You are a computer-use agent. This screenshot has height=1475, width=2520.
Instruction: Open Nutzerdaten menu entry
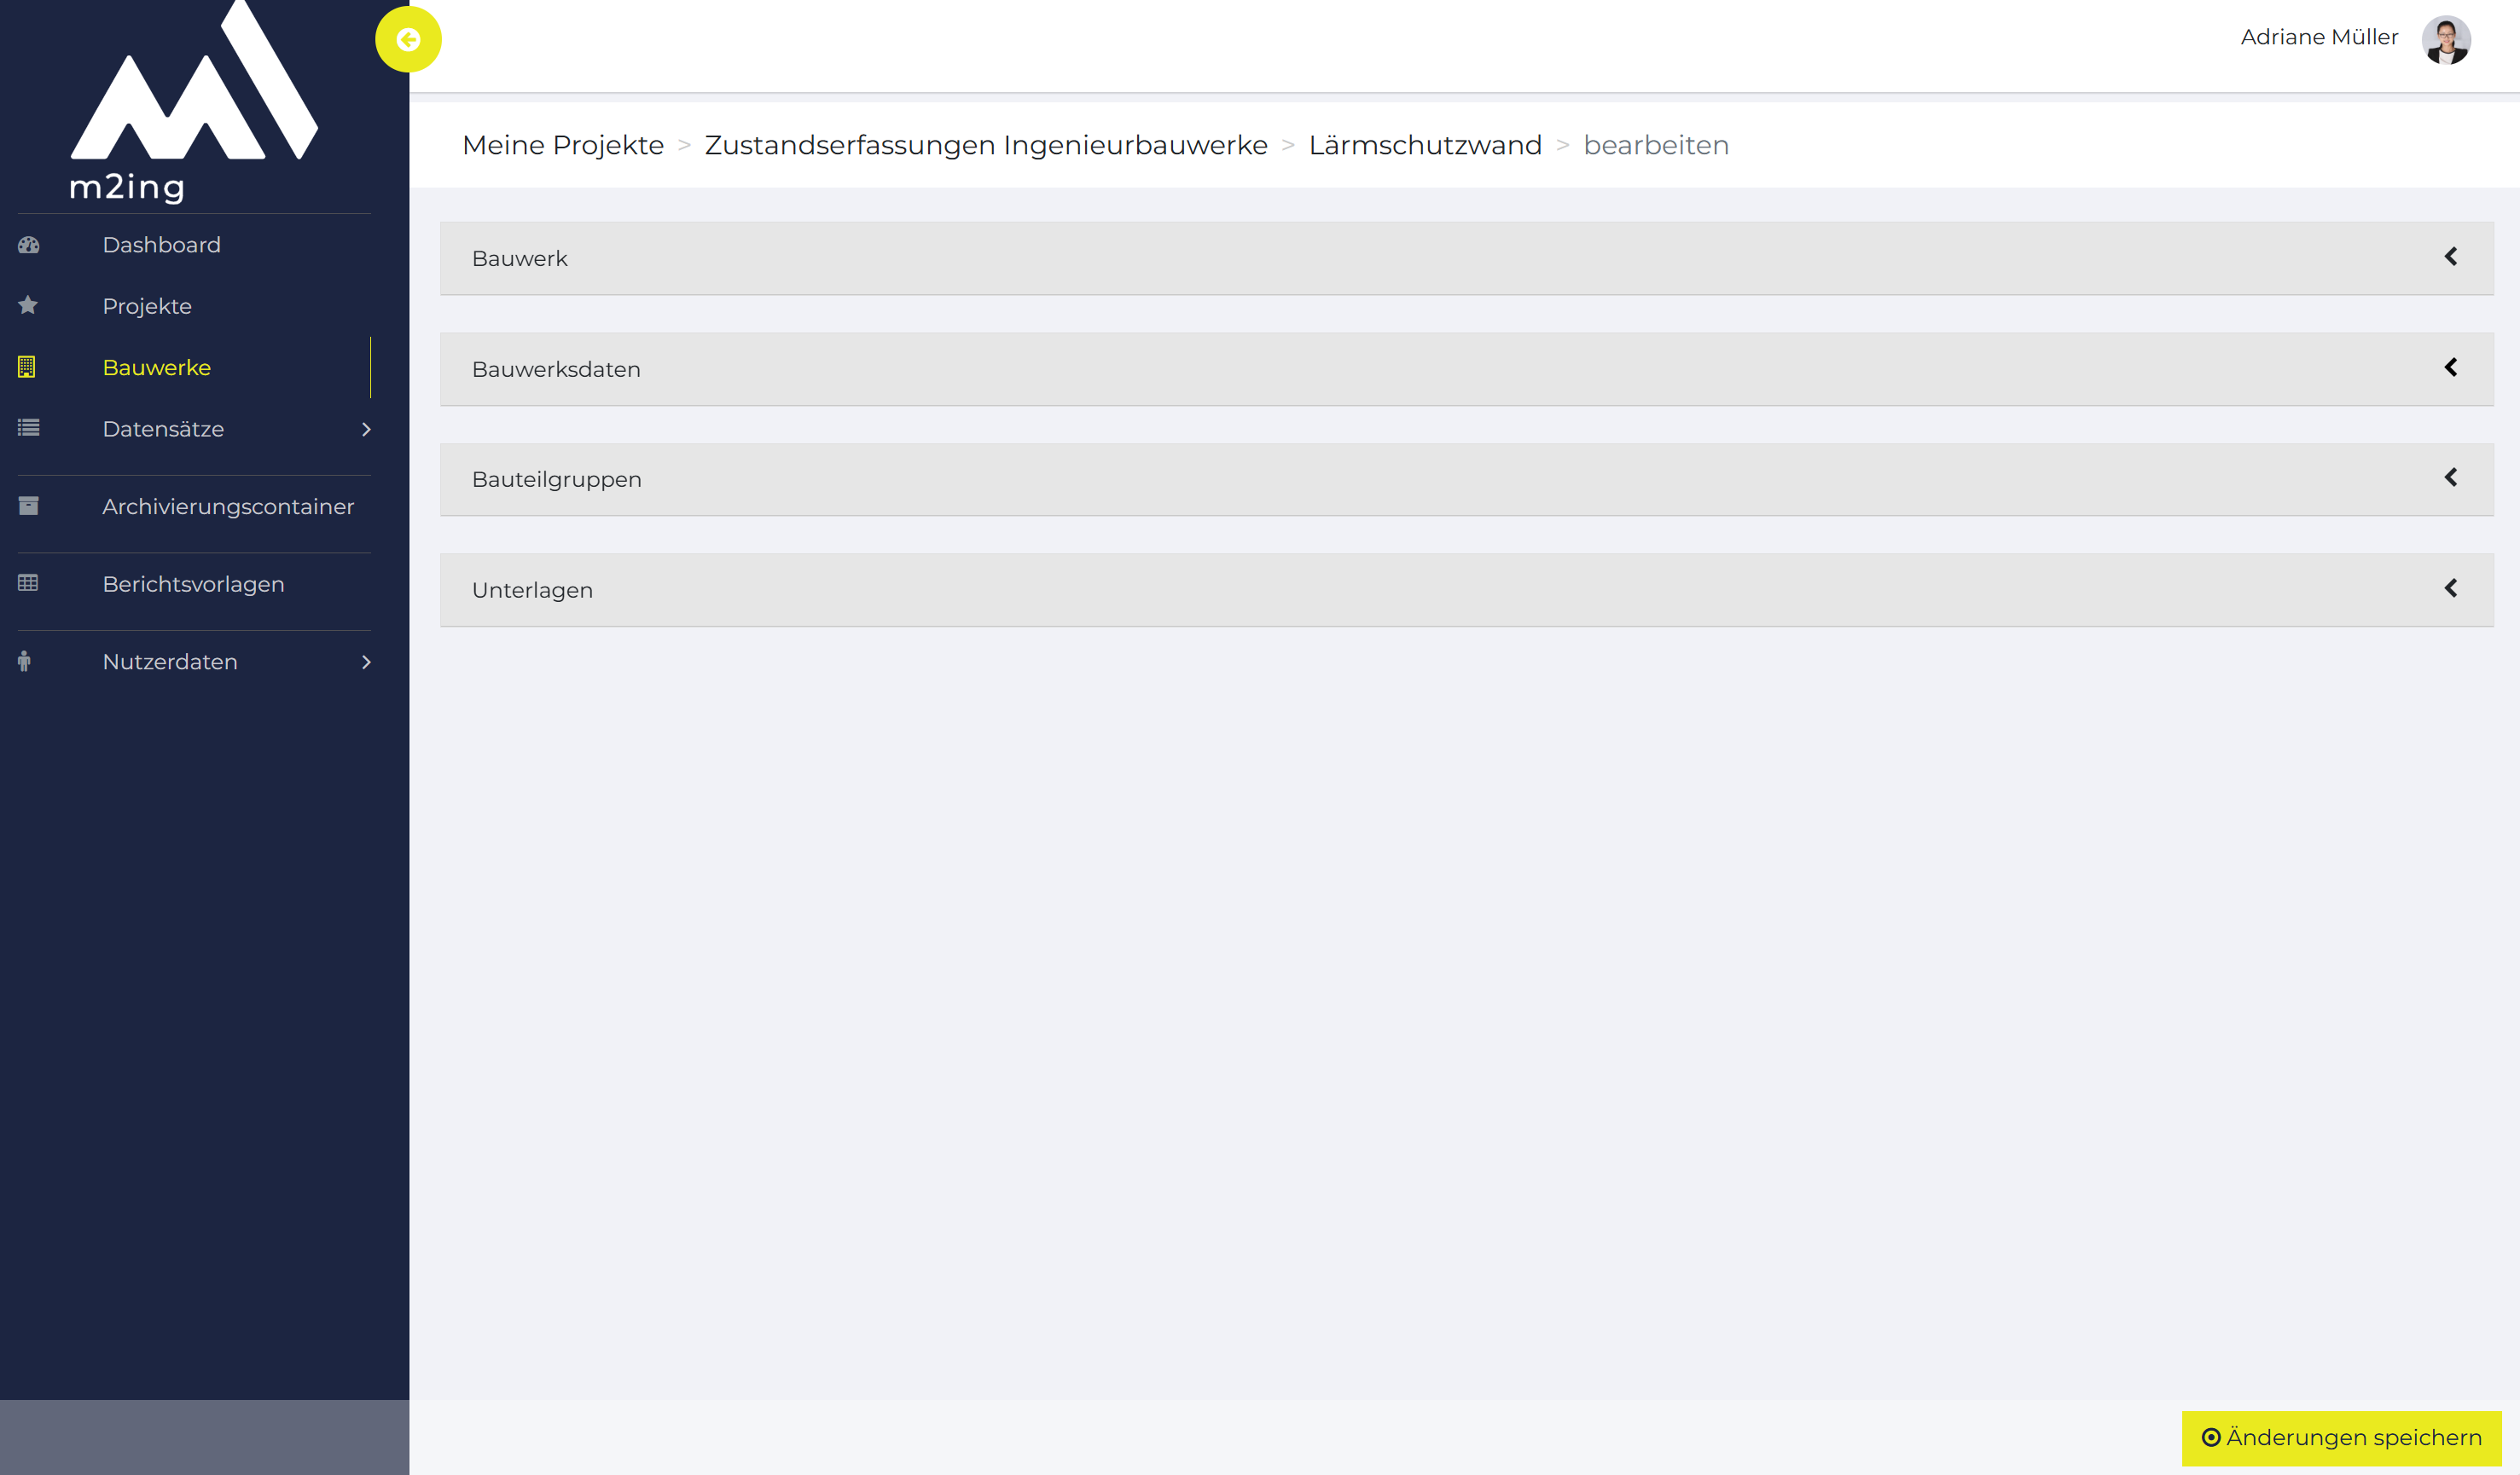(x=170, y=662)
